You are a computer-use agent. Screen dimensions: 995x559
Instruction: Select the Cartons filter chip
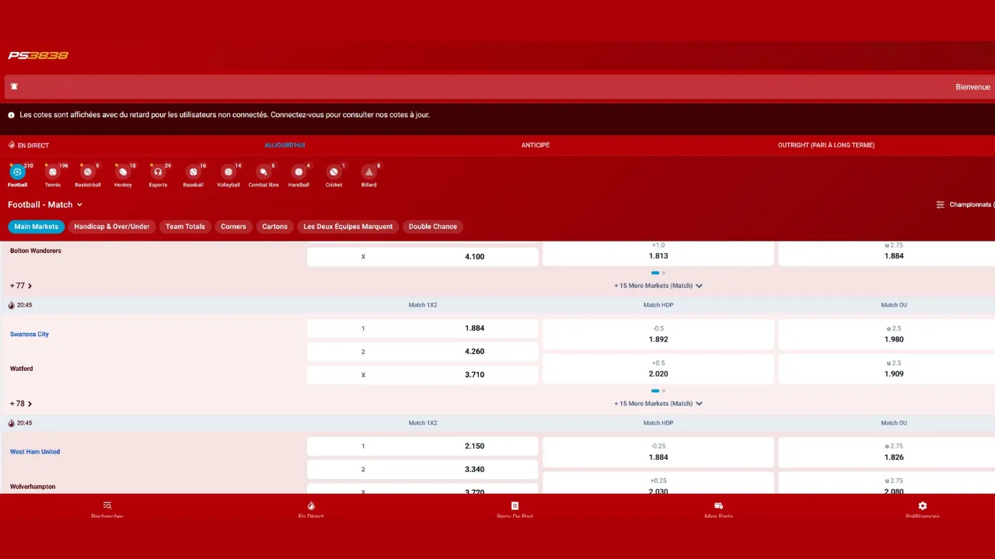point(274,227)
